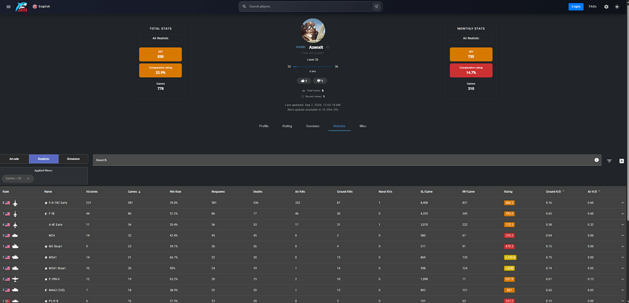Open the hamburger navigation menu

coord(8,7)
